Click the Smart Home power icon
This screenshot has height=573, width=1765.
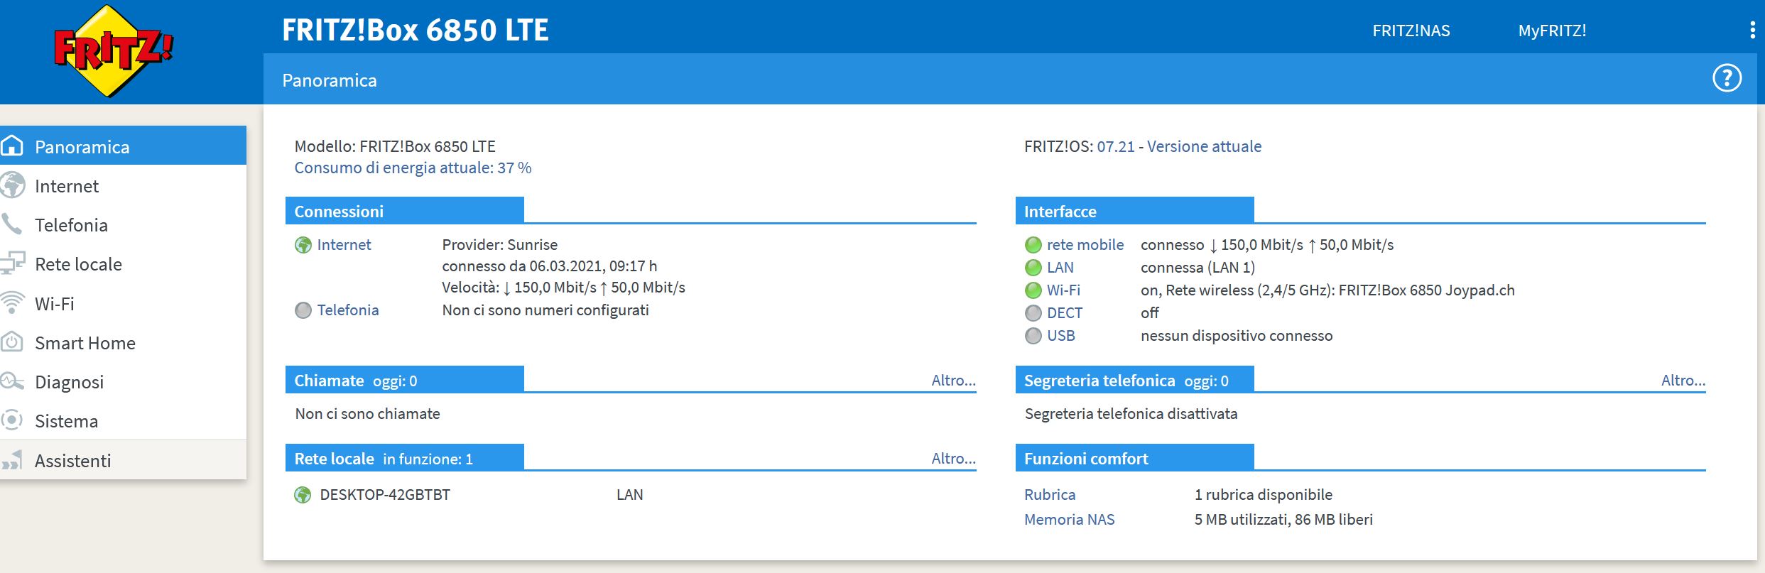(12, 342)
